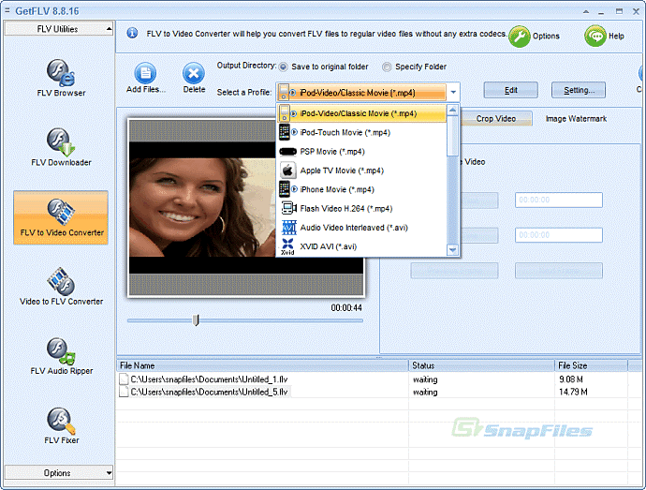Image resolution: width=646 pixels, height=490 pixels.
Task: Choose iPod-Video/Classic Movie (*.mp4) list entry
Action: click(361, 113)
